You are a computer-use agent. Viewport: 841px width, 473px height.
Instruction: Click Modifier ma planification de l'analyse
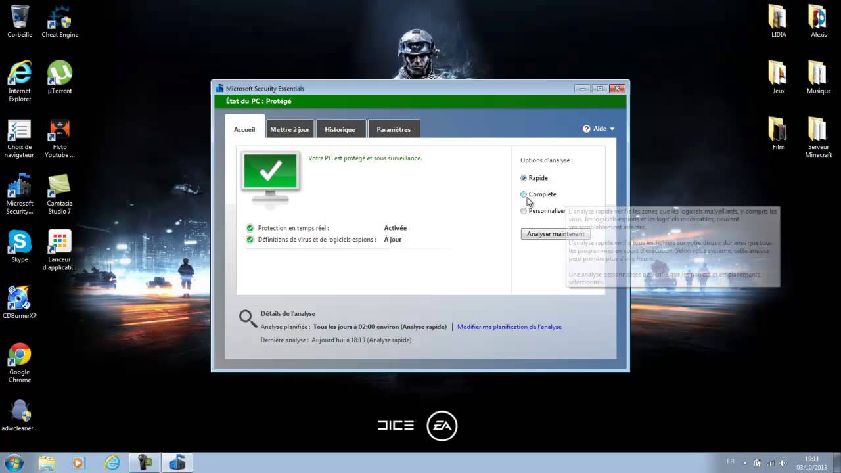509,327
